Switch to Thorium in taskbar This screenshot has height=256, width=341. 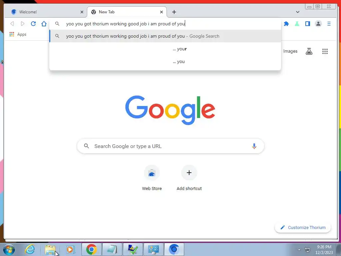(x=174, y=249)
